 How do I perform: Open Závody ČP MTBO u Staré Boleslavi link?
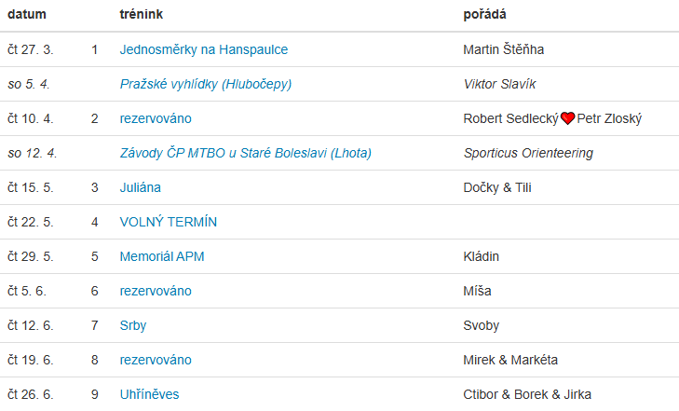pos(246,153)
